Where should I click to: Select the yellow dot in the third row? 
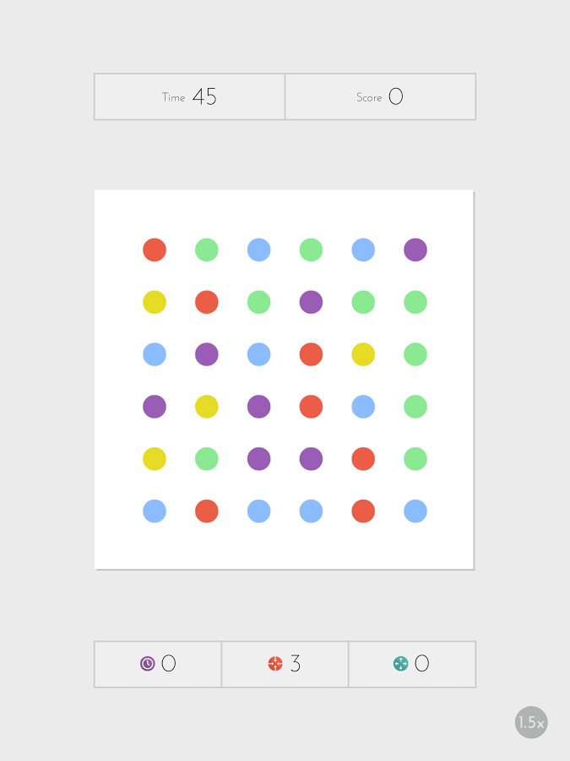point(363,354)
